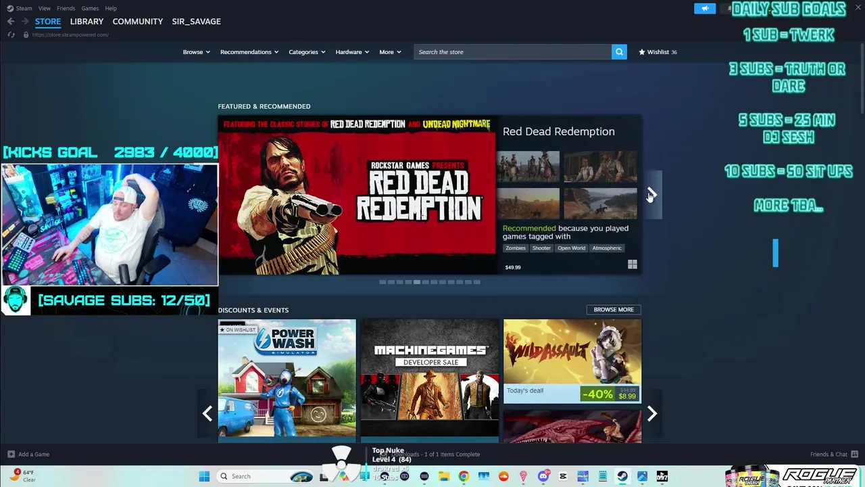Click the Red Dead Redemption banner image
Viewport: 865px width, 487px height.
(357, 195)
